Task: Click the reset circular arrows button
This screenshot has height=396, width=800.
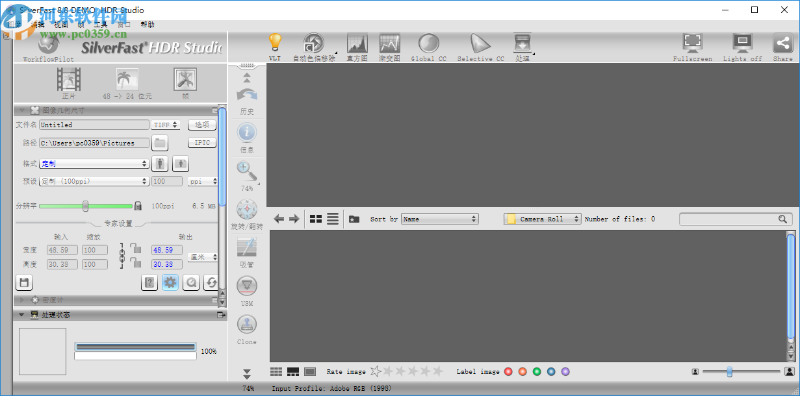Action: pyautogui.click(x=211, y=282)
